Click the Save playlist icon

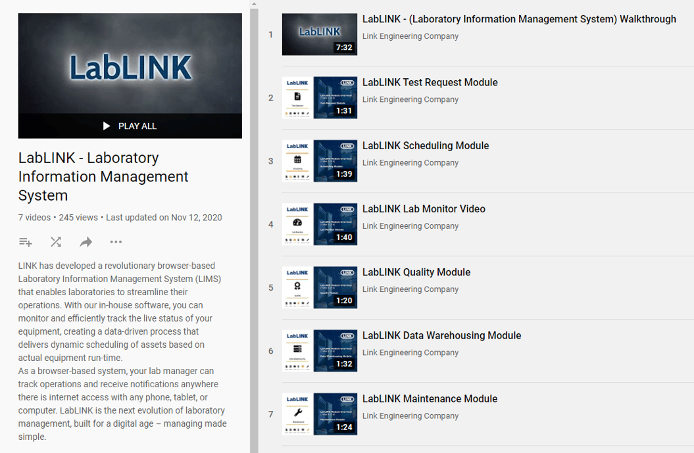(x=25, y=242)
